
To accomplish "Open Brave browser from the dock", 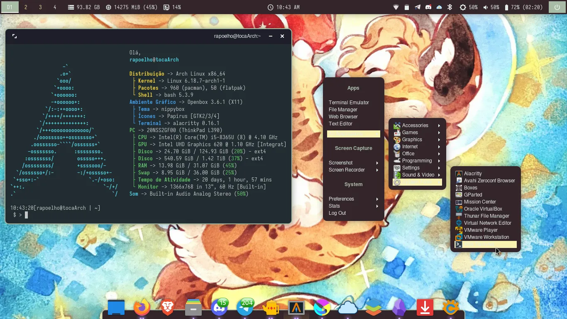I will pos(168,308).
